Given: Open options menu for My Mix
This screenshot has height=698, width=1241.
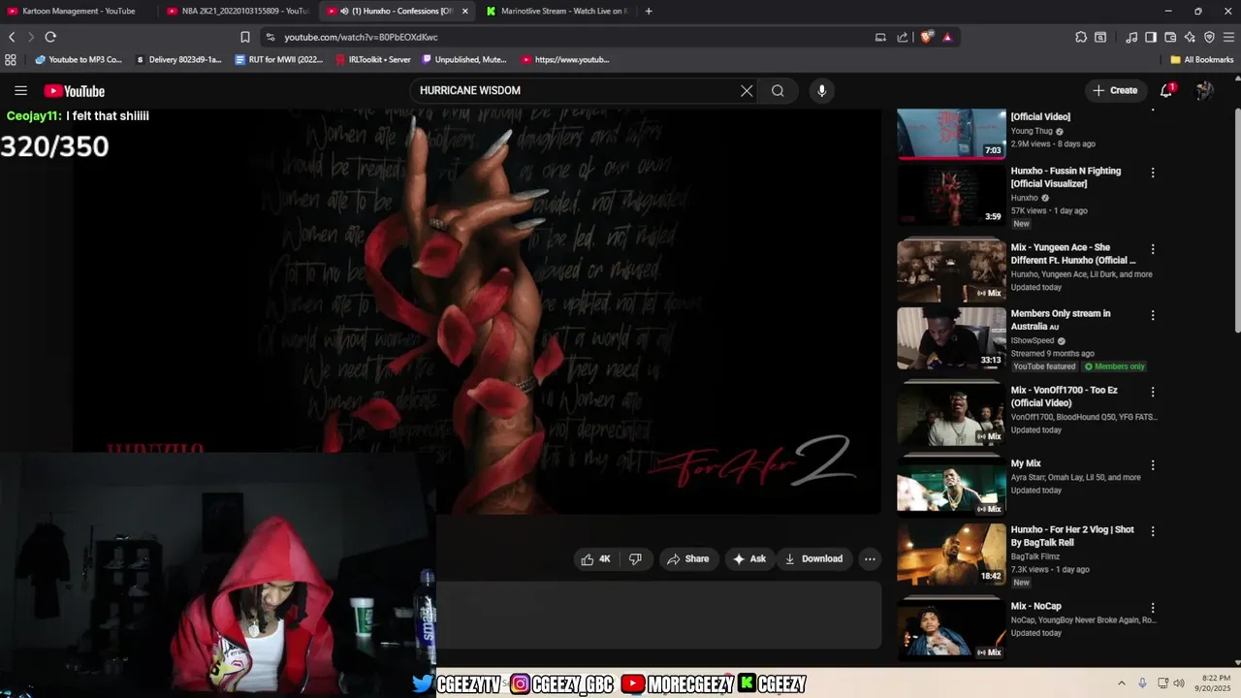Looking at the screenshot, I should pos(1153,465).
